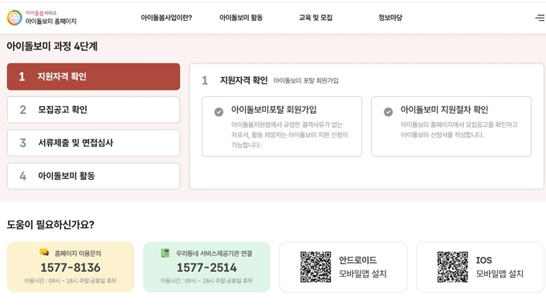Screen dimensions: 546x305
Task: Select step 3 서류제출 및 면접심사 tab
Action: (93, 143)
